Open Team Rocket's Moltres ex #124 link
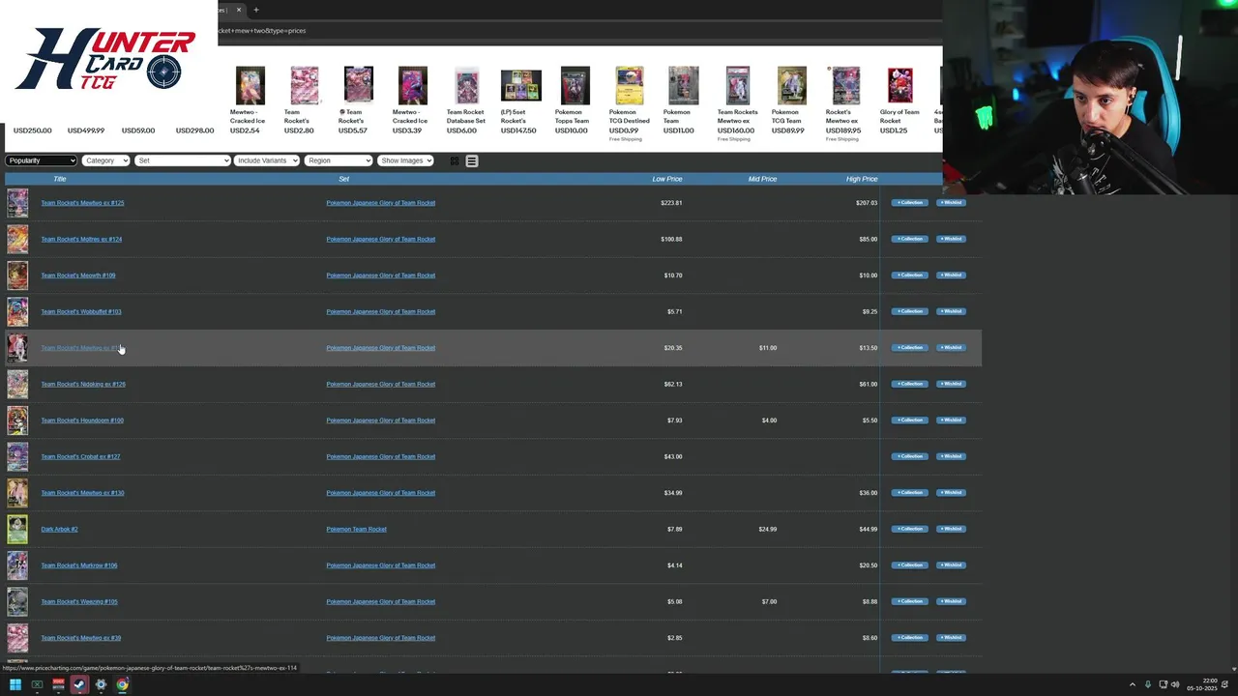Screen dimensions: 1238x696 pos(81,239)
